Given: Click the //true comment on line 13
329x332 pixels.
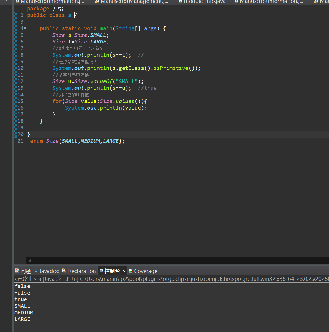Looking at the screenshot, I should 147,88.
